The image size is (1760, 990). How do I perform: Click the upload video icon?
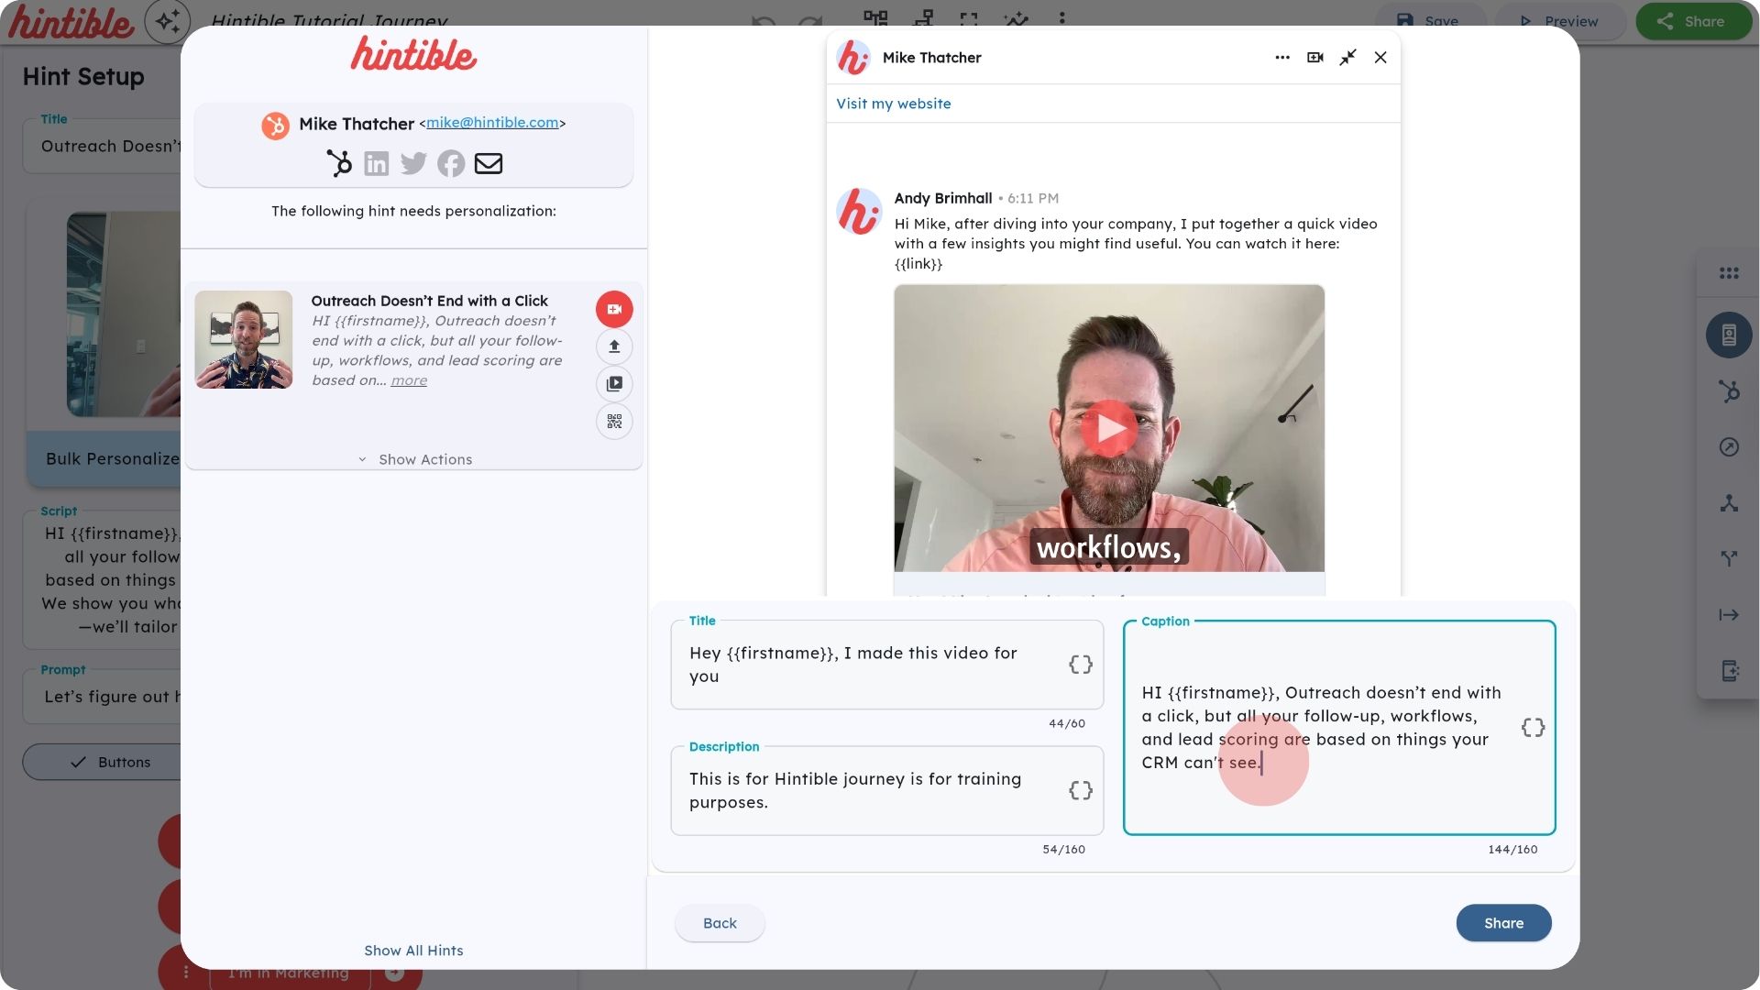614,346
